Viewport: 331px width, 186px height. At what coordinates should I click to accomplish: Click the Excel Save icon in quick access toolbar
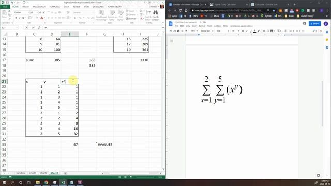(x=7, y=2)
